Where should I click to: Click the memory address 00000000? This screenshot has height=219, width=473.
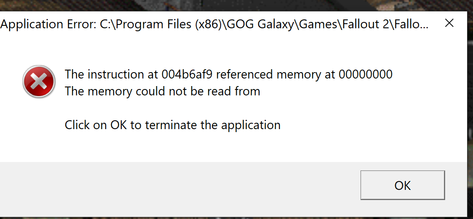coord(365,75)
